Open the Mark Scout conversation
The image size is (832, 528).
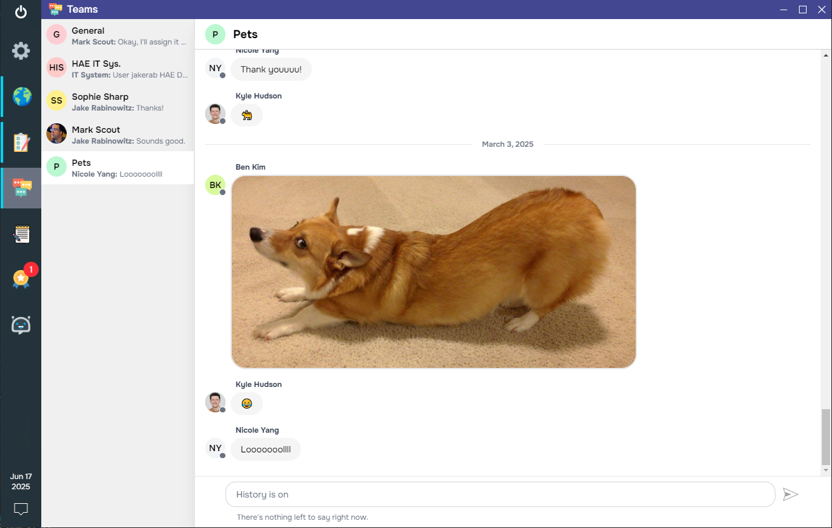[x=117, y=135]
